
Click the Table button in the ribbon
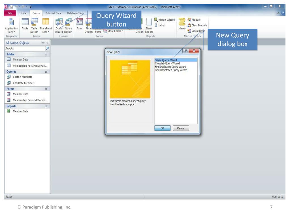pyautogui.click(x=25, y=24)
